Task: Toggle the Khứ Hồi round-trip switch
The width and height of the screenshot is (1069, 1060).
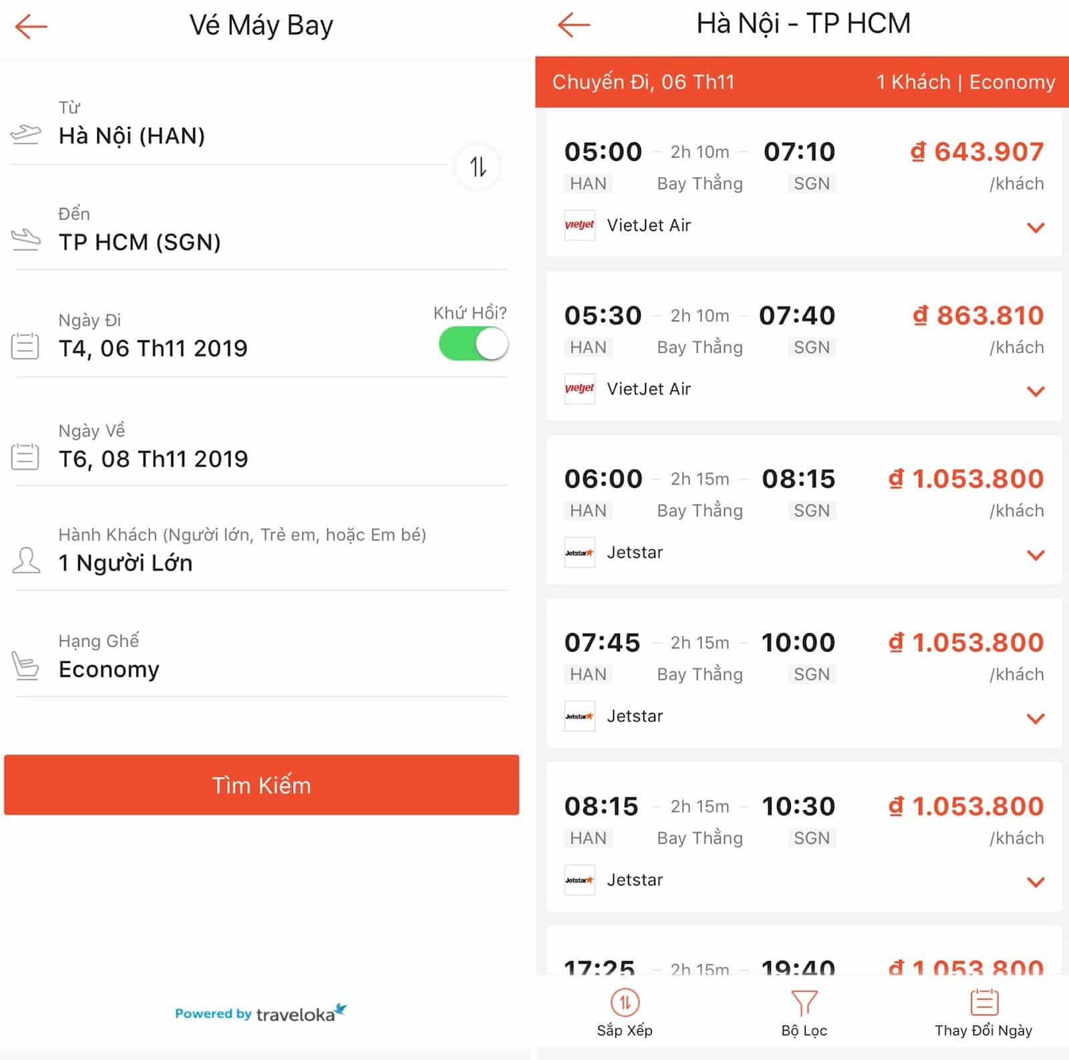Action: 473,344
